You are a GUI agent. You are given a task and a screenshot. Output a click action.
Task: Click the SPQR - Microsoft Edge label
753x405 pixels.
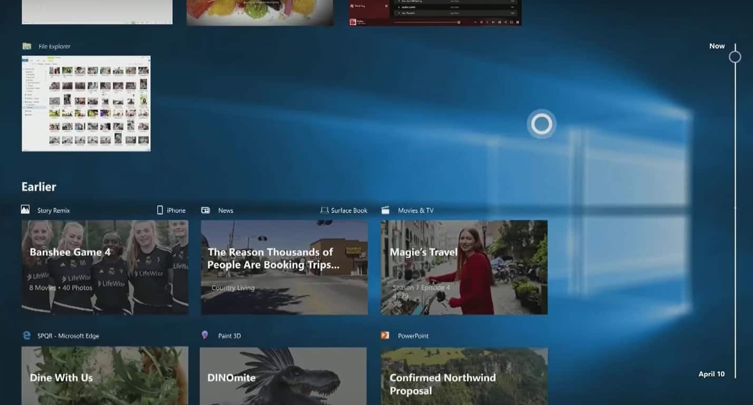pos(68,336)
